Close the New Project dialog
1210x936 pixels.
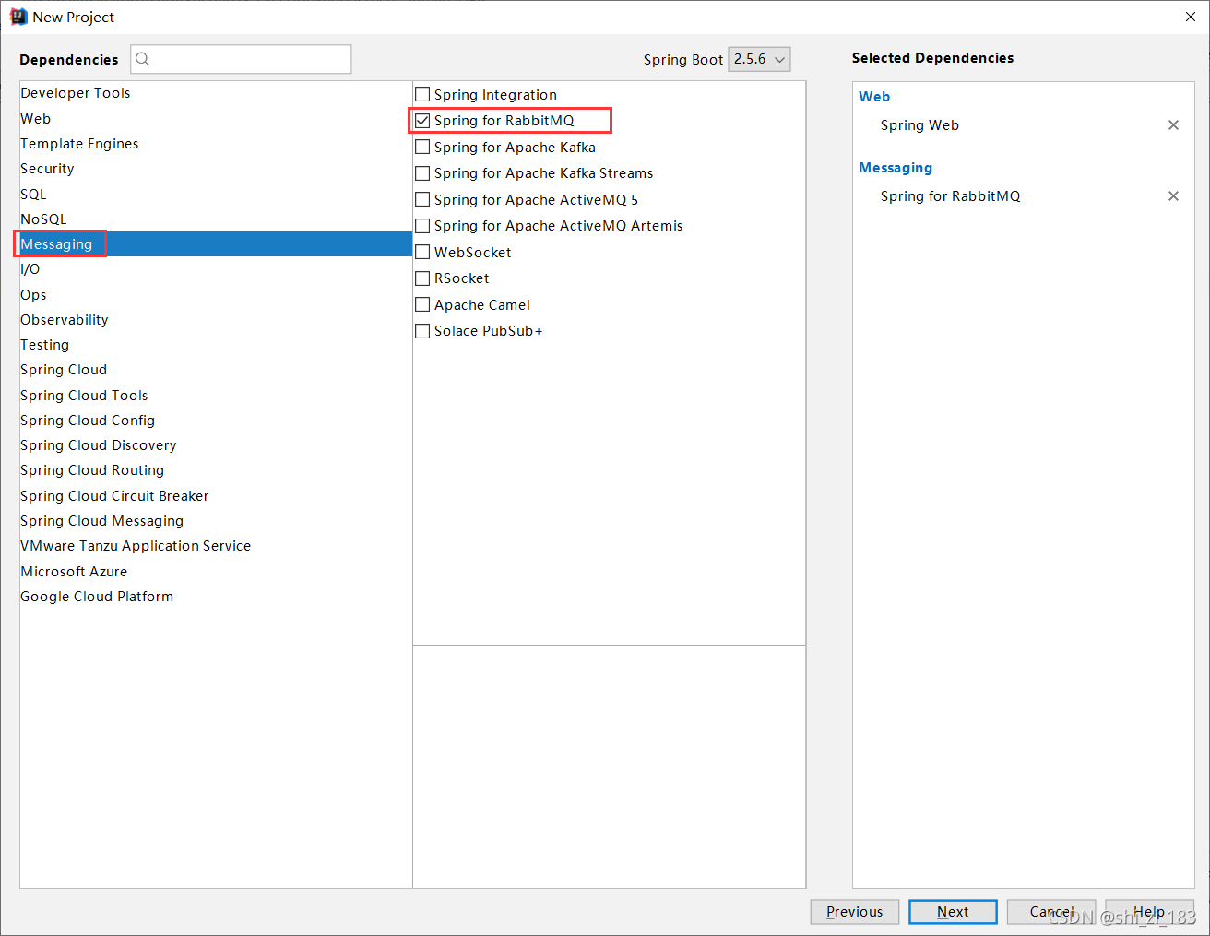click(1191, 17)
